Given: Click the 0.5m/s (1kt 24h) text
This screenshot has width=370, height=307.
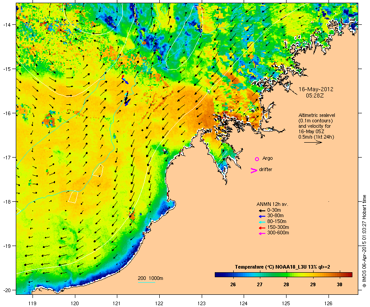Looking at the screenshot, I should point(316,137).
